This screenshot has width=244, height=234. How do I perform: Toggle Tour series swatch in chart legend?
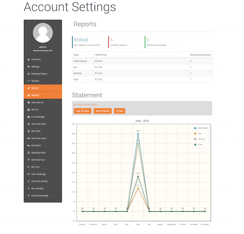(195, 144)
